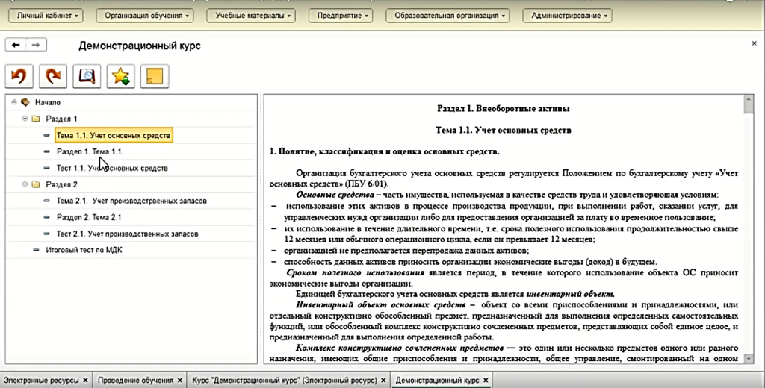The height and width of the screenshot is (388, 765).
Task: Click the Начало book icon
Action: [25, 102]
